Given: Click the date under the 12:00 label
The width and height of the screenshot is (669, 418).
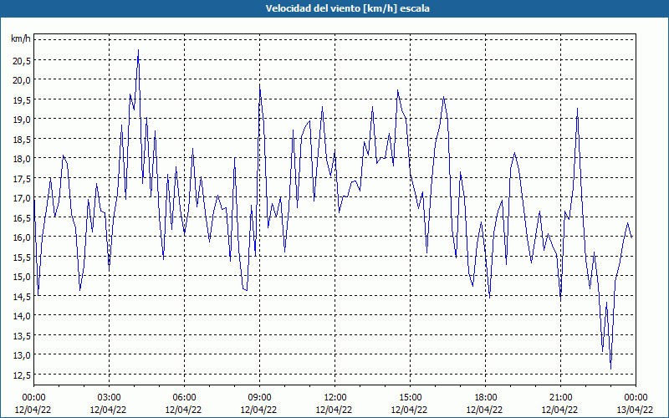Looking at the screenshot, I should click(x=334, y=410).
